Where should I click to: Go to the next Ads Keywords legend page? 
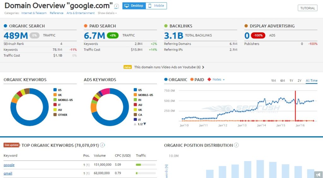145,124
